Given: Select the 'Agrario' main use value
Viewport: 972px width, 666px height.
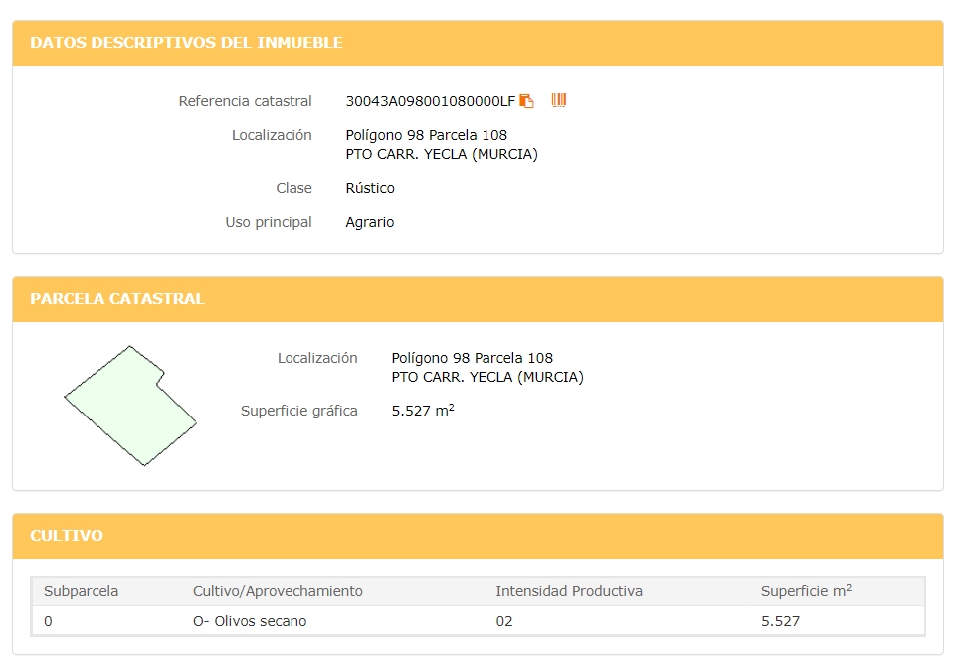Looking at the screenshot, I should click(x=369, y=222).
